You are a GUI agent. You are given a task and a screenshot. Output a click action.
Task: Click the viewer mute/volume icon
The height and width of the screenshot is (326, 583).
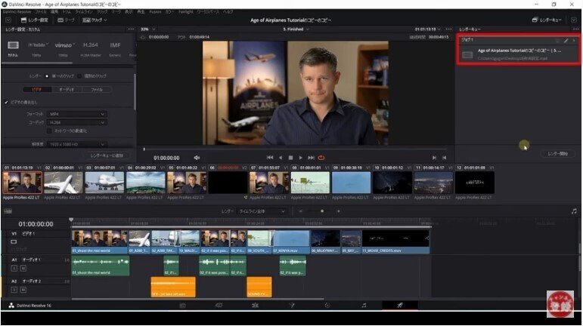pyautogui.click(x=197, y=158)
